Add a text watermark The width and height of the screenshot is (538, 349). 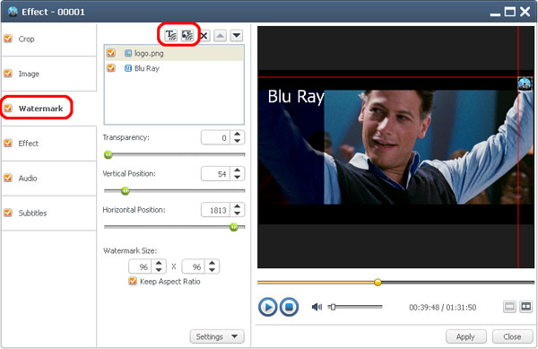(x=171, y=35)
